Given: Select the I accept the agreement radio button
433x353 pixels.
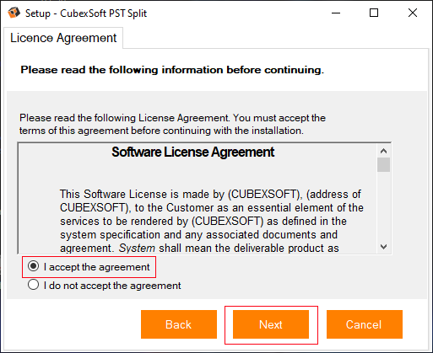Looking at the screenshot, I should pos(33,266).
